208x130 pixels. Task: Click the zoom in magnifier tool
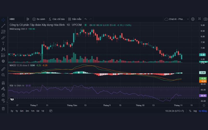(3, 75)
